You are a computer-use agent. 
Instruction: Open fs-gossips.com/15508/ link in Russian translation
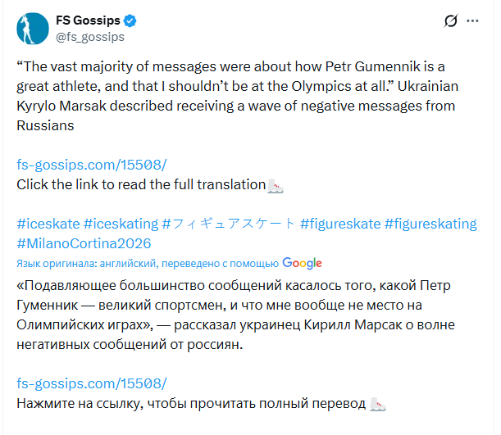pyautogui.click(x=91, y=383)
